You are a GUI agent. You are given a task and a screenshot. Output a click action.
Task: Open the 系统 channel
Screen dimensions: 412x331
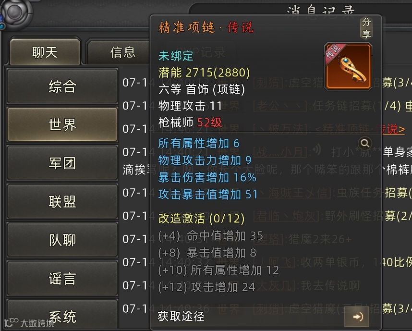[x=62, y=316]
